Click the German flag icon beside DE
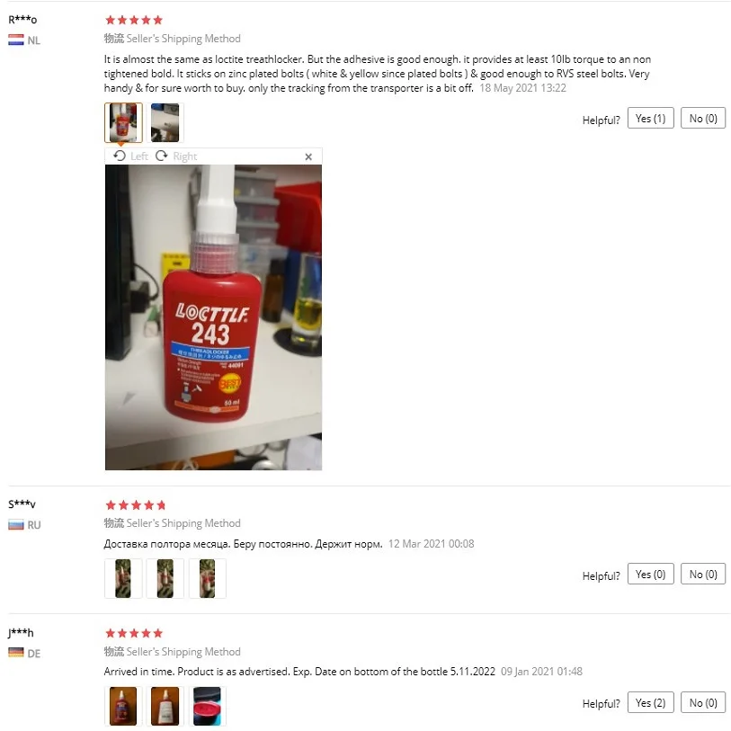The height and width of the screenshot is (731, 731). (x=16, y=652)
